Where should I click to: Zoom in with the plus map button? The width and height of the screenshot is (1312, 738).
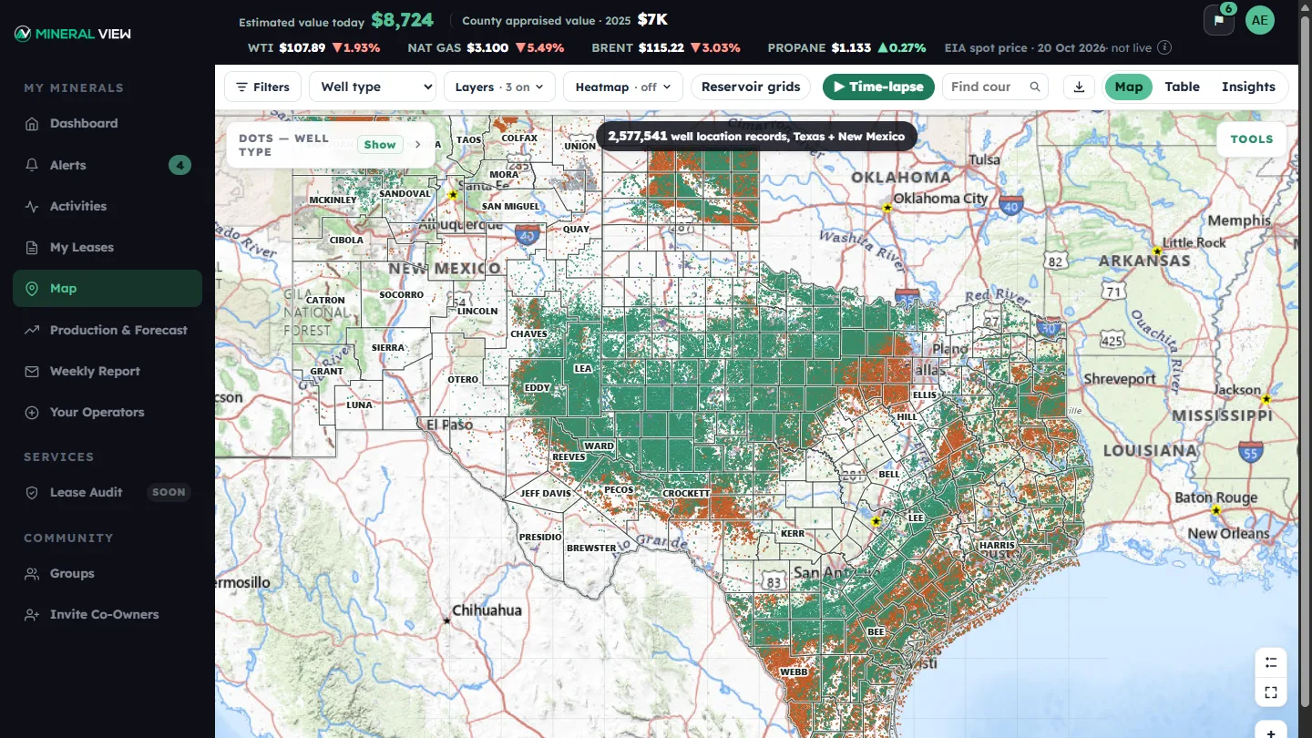1271,731
